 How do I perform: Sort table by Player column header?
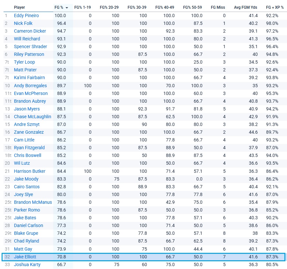19,7
